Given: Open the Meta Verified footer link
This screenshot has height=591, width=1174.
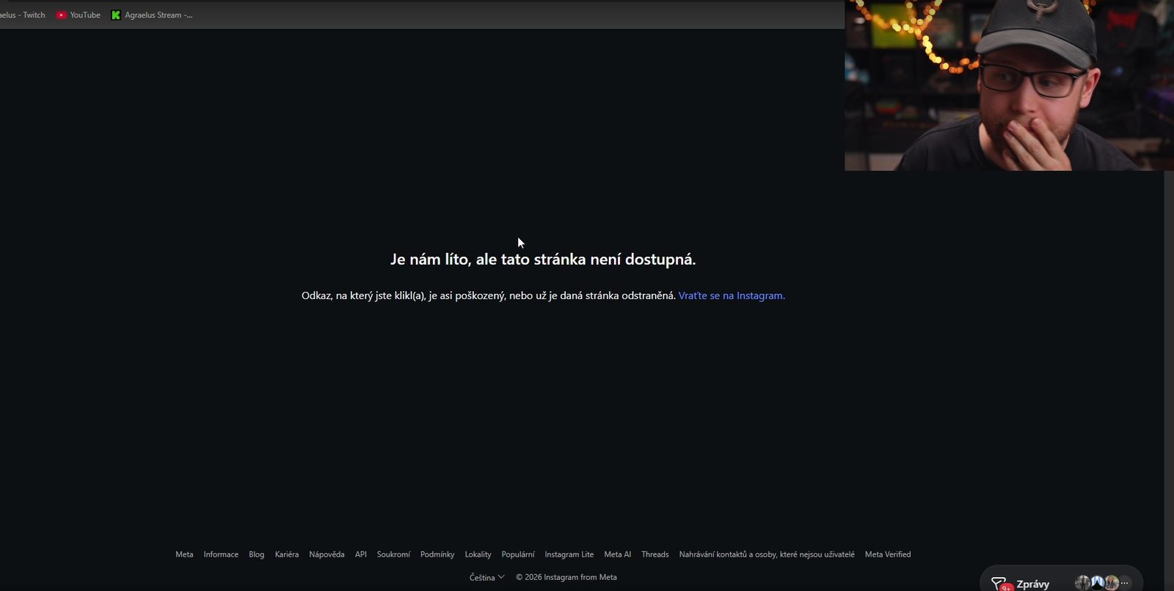Looking at the screenshot, I should (x=888, y=554).
